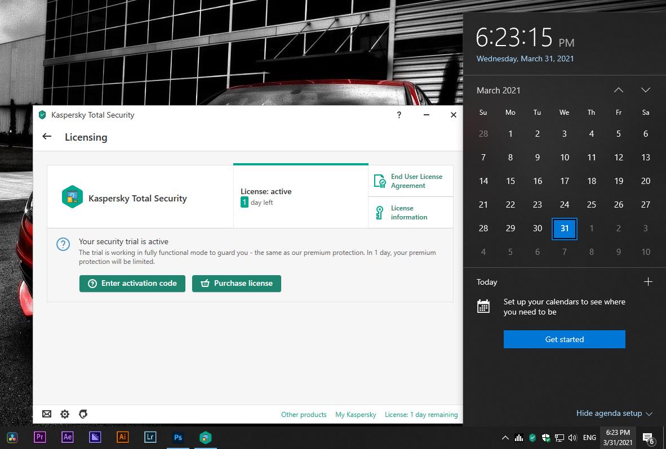Open Illustrator from the taskbar
Image resolution: width=666 pixels, height=449 pixels.
pyautogui.click(x=123, y=437)
